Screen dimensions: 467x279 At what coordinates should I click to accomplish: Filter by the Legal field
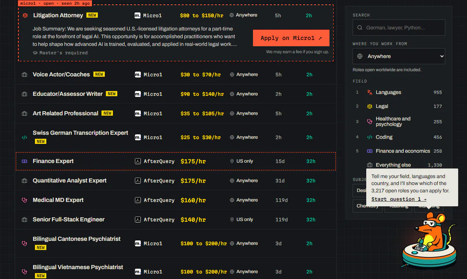399,106
